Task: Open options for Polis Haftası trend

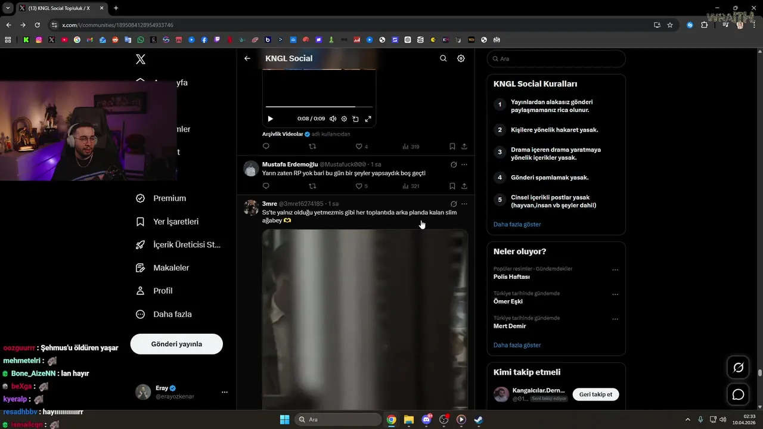Action: pos(615,270)
